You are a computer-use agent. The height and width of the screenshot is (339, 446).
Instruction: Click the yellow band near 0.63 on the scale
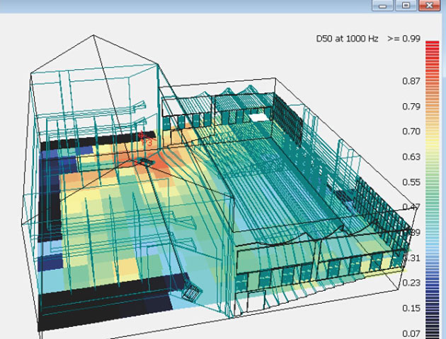(431, 156)
